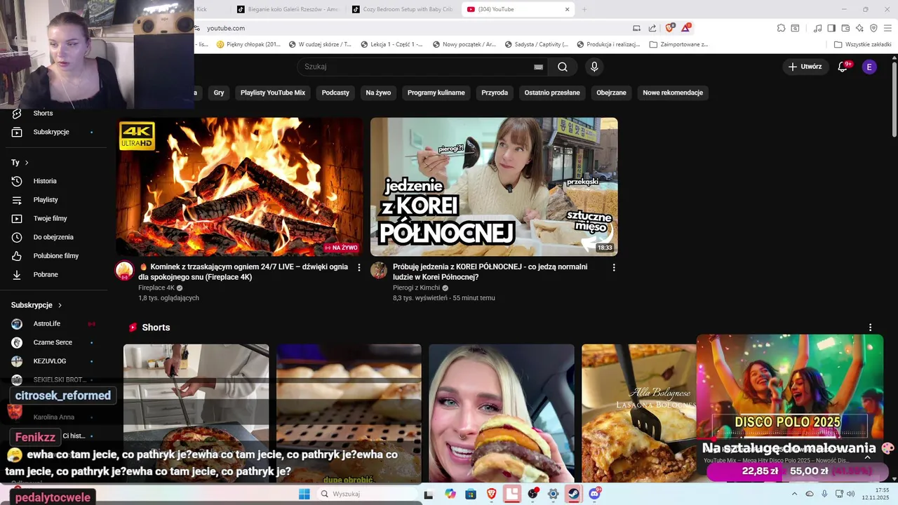Show hidden system tray icons
898x505 pixels.
point(794,494)
